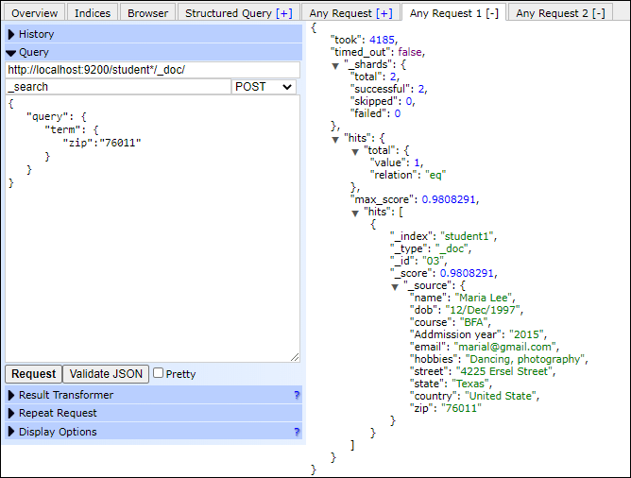Click the query textarea resize handle
Image resolution: width=631 pixels, height=478 pixels.
coord(295,357)
